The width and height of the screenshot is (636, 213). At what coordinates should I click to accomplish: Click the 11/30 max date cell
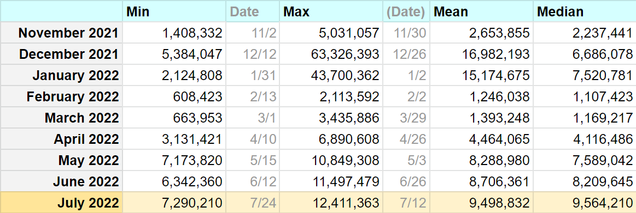(x=406, y=33)
